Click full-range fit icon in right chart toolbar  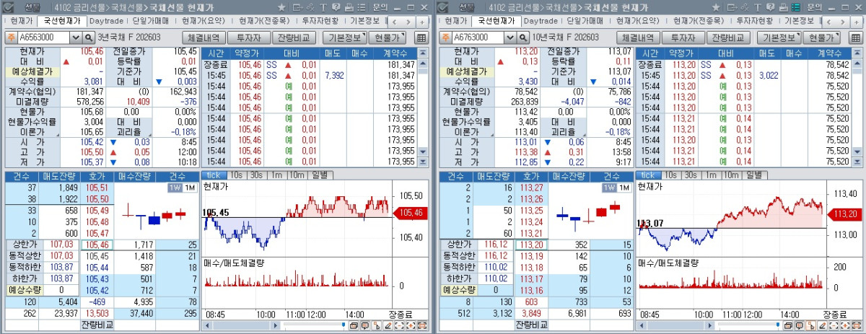click(x=857, y=326)
